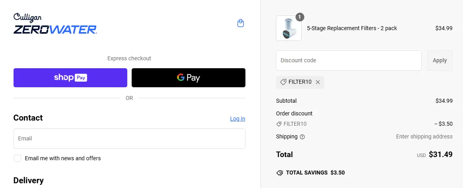Screen dimensions: 463x188
Task: Click the total savings tag icon
Action: (x=280, y=173)
